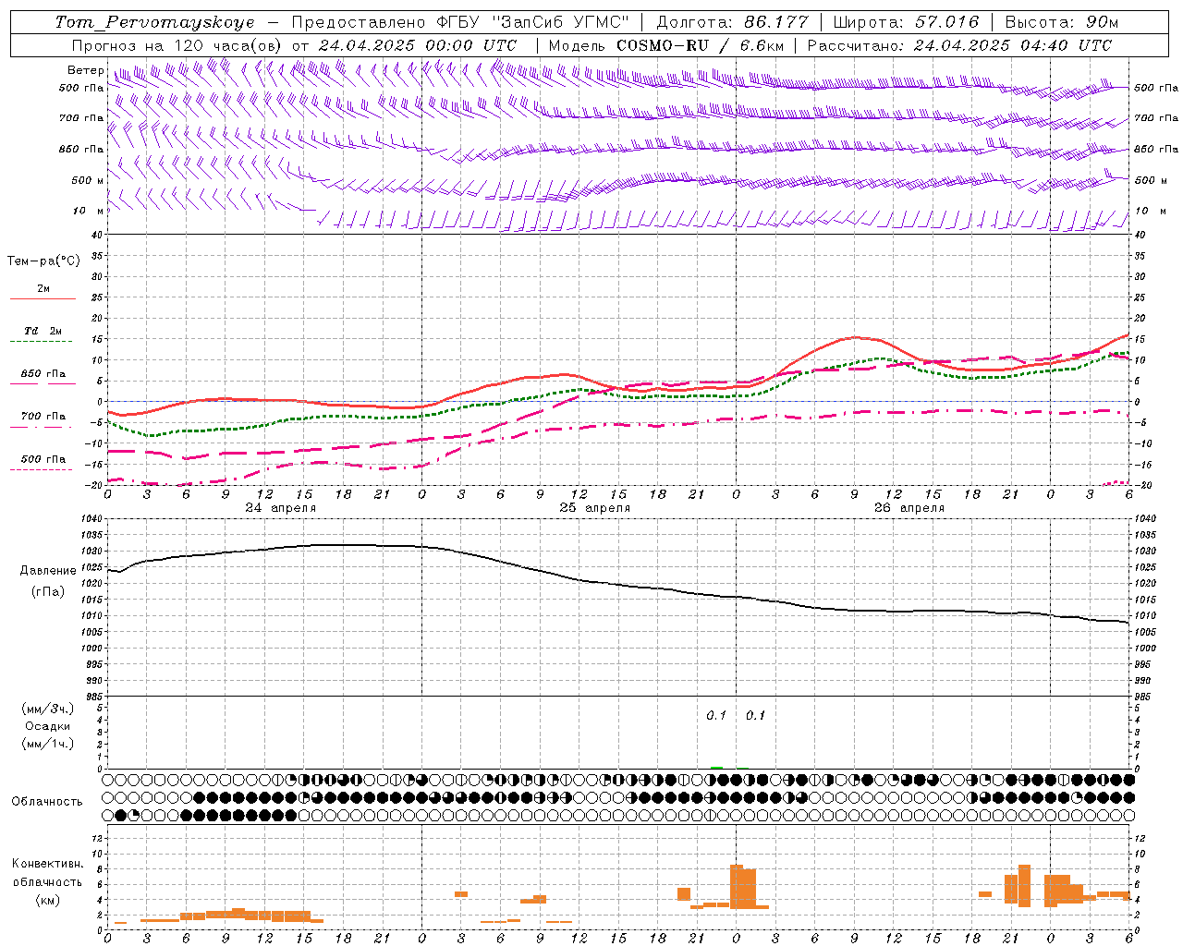
Task: Click the Давление pressure chart label
Action: click(48, 570)
